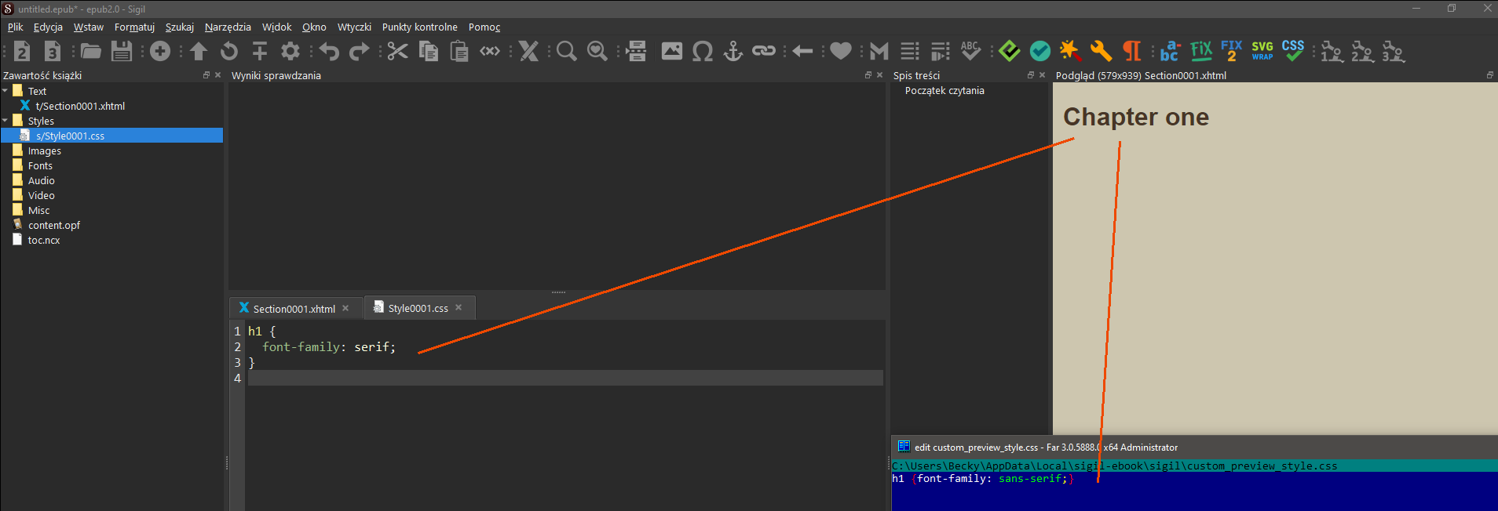The width and height of the screenshot is (1498, 511).
Task: Select t/Section0001.xhtml in book browser
Action: [x=80, y=106]
